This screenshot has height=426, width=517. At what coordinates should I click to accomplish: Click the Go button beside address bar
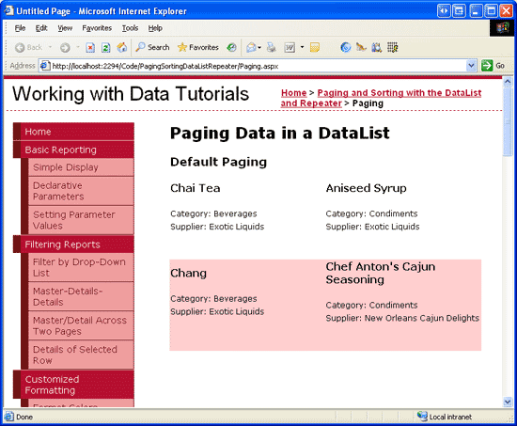tap(493, 66)
